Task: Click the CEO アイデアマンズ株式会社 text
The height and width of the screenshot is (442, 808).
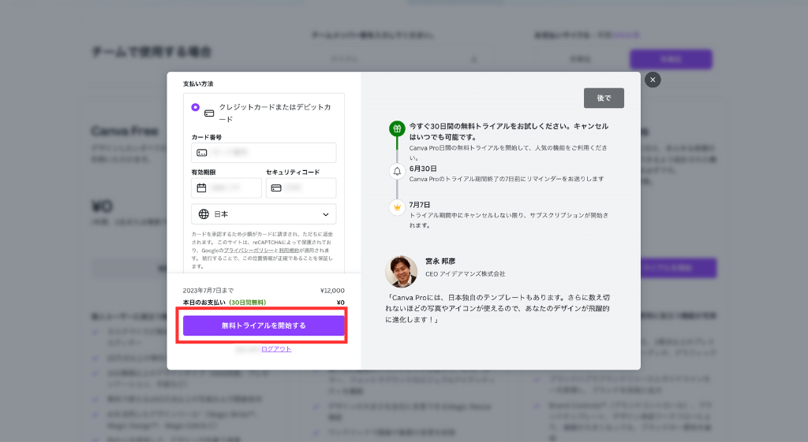Action: pyautogui.click(x=465, y=273)
